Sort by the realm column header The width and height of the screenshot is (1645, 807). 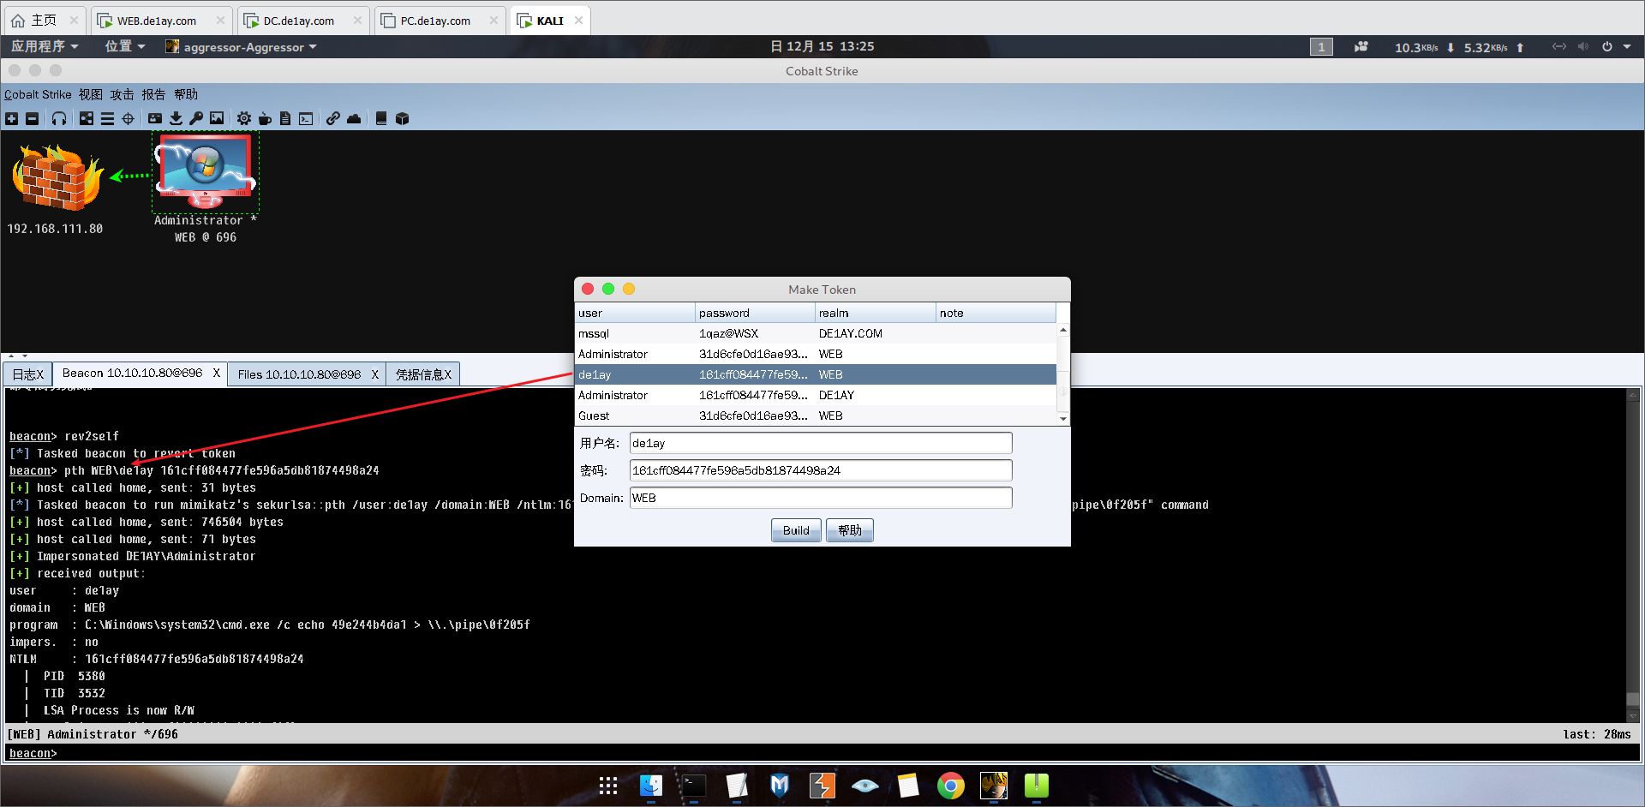[x=875, y=313]
